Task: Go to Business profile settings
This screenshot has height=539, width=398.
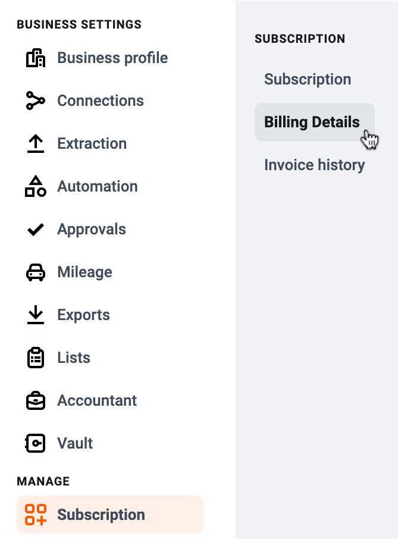Action: 112,58
